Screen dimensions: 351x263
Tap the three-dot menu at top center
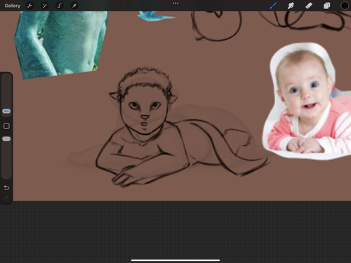coord(175,4)
